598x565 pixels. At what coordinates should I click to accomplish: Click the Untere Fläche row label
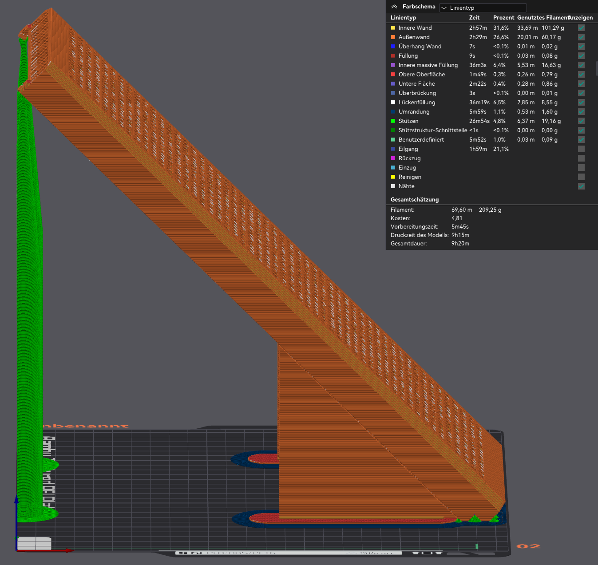[416, 84]
